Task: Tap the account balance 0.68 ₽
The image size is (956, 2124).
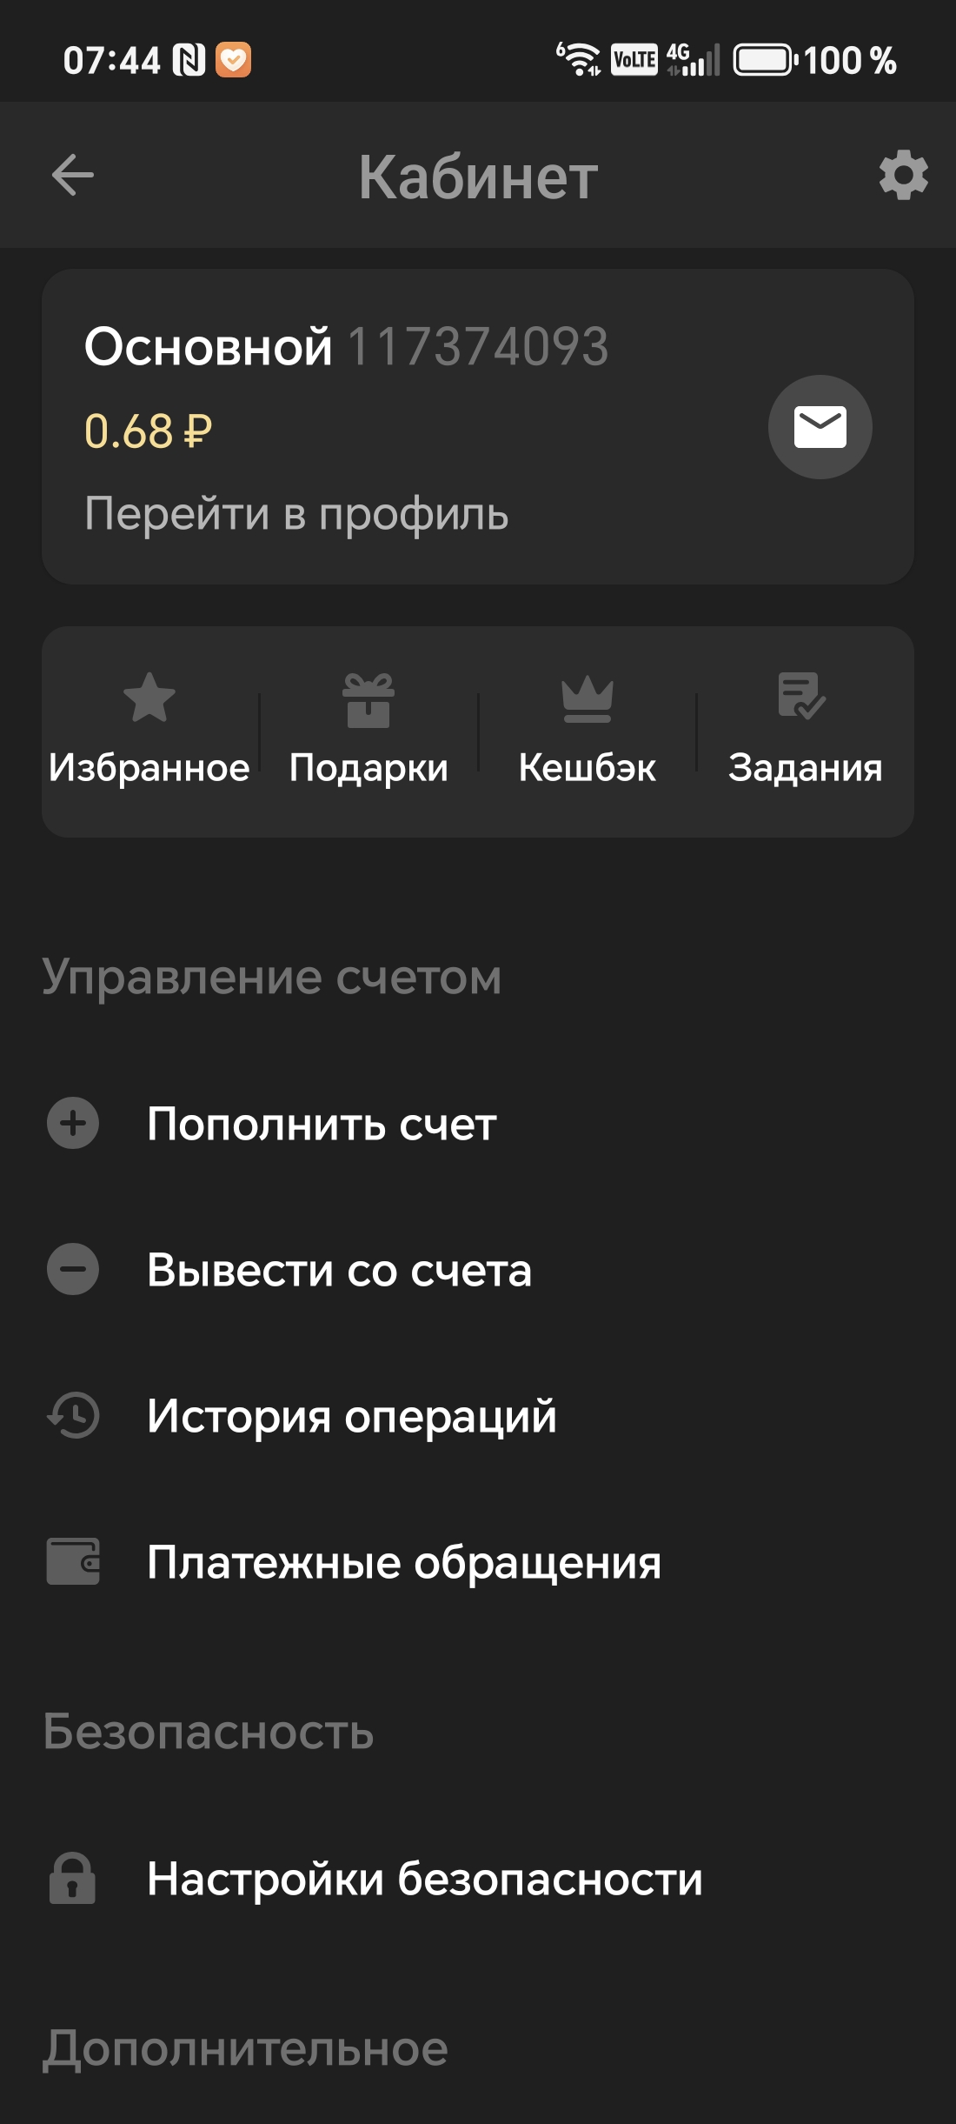Action: click(149, 431)
